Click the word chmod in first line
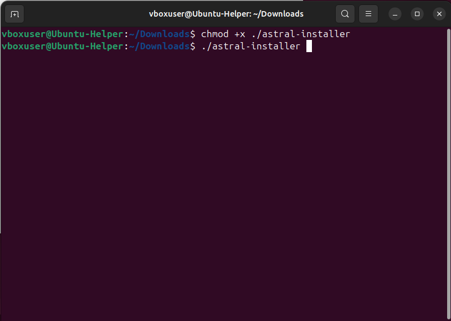 pyautogui.click(x=214, y=34)
